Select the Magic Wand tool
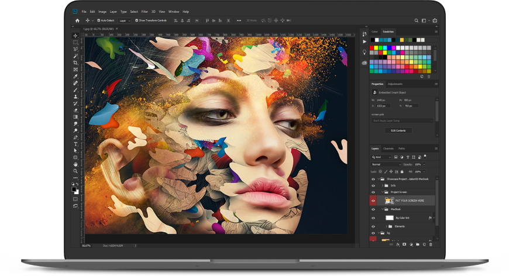Viewport: 509px width, 276px height. coord(75,56)
